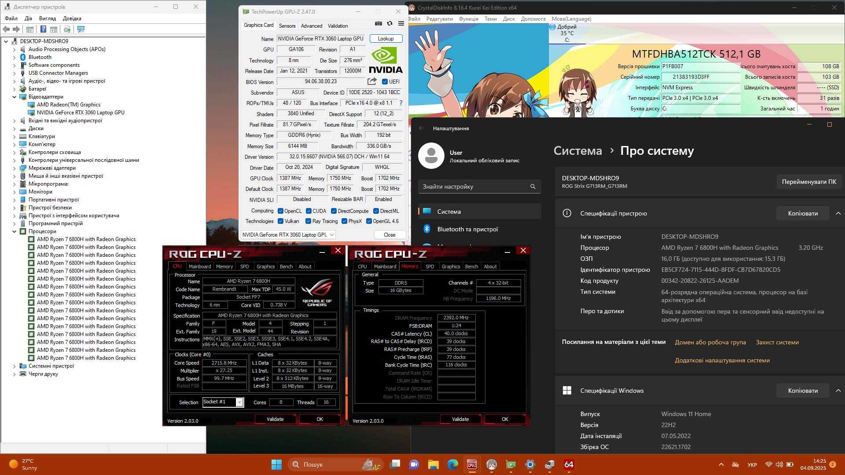Toggle the Ray Tracing checkbox
The width and height of the screenshot is (845, 475).
308,221
